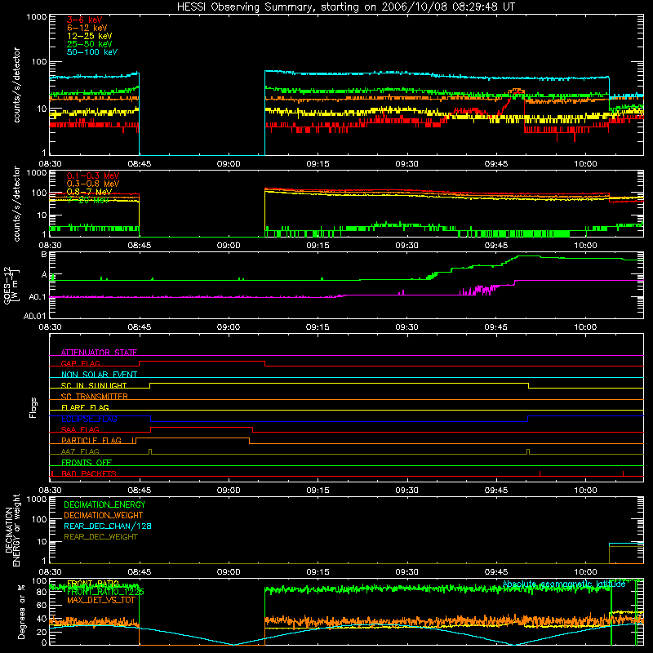Select the ATTENUATOR_STATE flag label

(99, 353)
